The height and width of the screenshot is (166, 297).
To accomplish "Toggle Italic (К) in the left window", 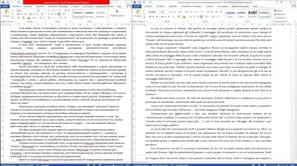I will click(22, 14).
